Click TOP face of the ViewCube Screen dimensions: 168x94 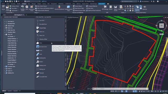pos(161,26)
